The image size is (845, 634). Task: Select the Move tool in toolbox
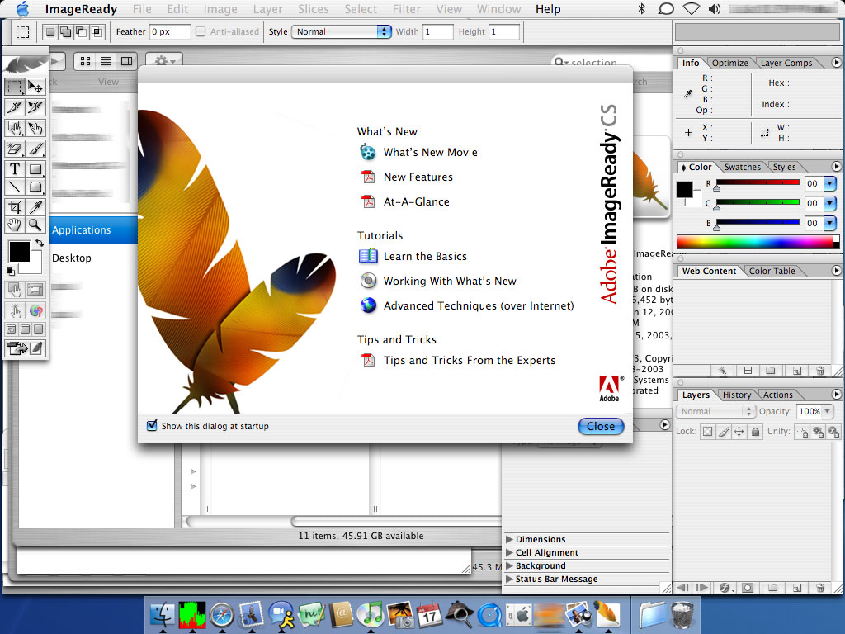click(35, 86)
